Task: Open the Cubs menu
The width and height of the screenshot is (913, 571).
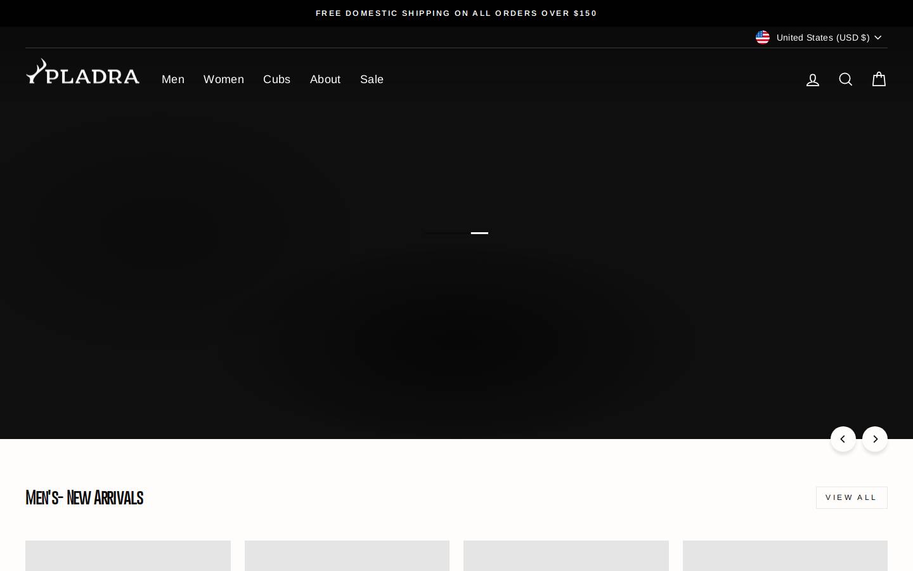Action: click(x=276, y=79)
